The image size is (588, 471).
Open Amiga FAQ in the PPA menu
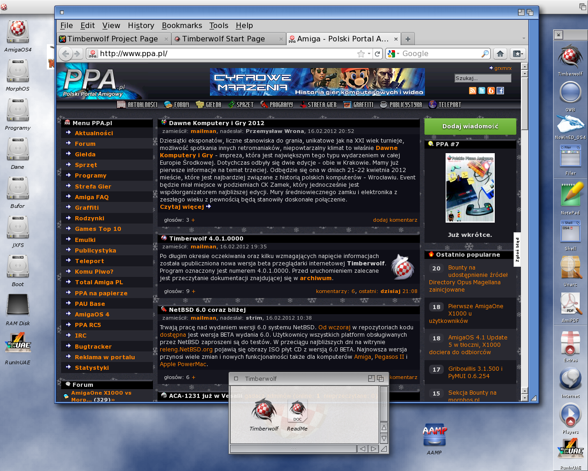coord(92,197)
